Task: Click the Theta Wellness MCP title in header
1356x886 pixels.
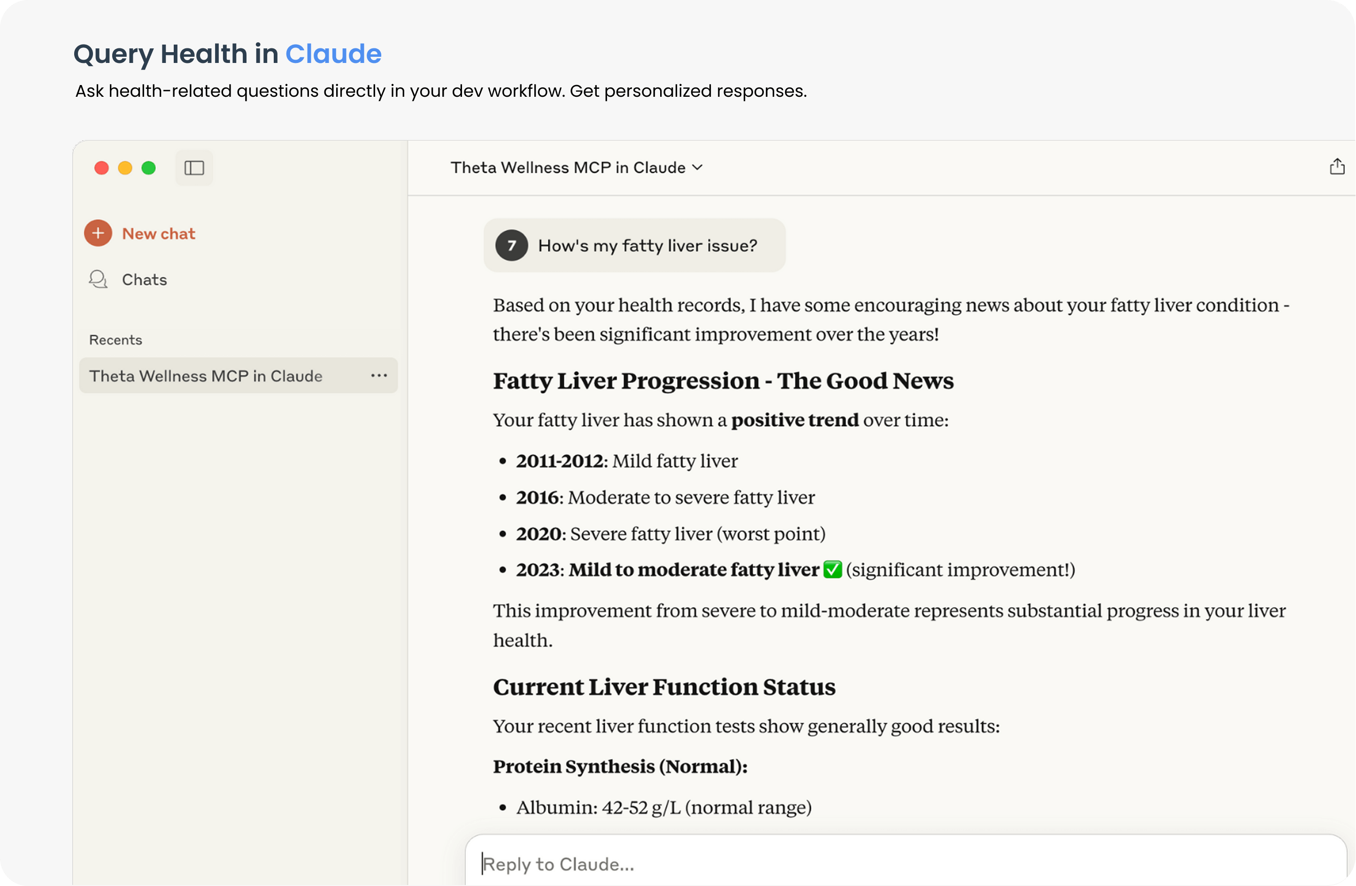Action: tap(568, 168)
